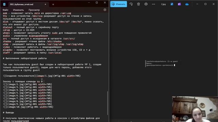Click the heading '# Выполнение лабораторной работы'
This screenshot has height=122, width=218.
click(25, 58)
